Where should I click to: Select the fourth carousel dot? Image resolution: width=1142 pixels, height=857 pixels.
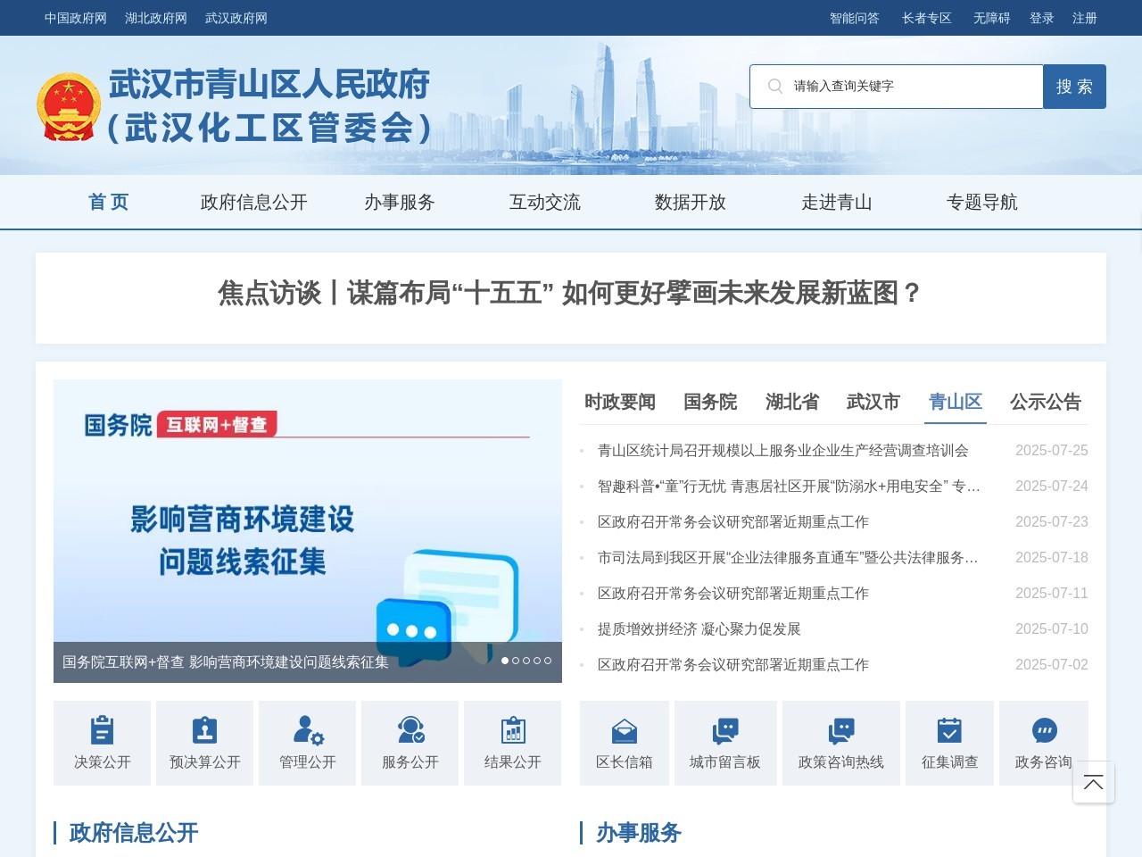pos(537,661)
